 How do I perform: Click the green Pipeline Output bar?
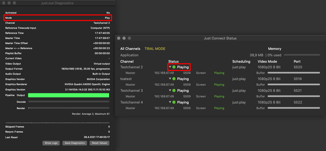69,95
